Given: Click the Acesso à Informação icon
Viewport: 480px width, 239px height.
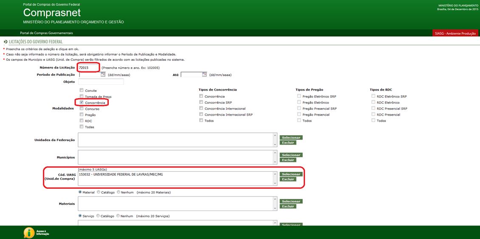Looking at the screenshot, I should [29, 233].
